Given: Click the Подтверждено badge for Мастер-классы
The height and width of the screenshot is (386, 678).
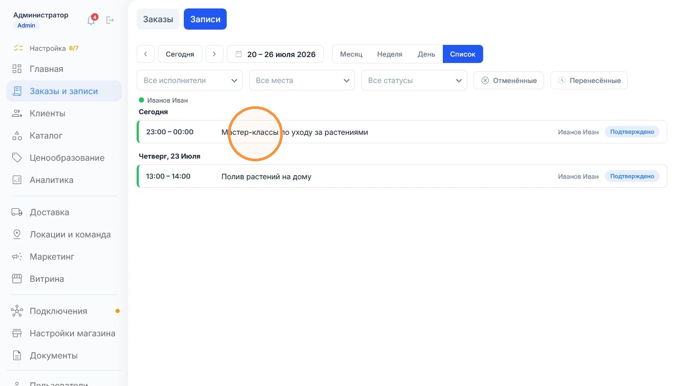Looking at the screenshot, I should tap(632, 132).
